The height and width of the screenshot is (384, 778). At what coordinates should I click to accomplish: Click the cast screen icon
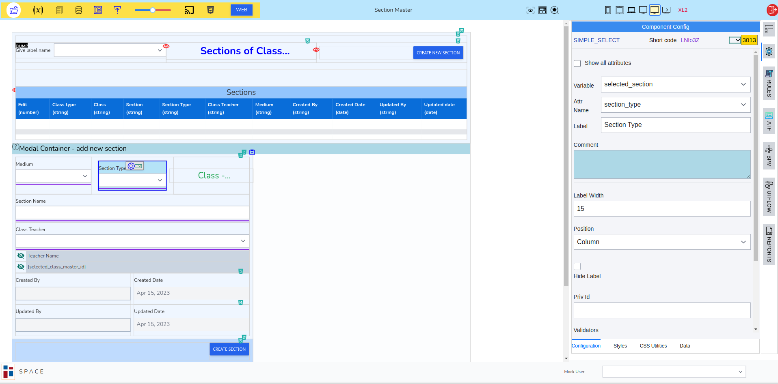point(189,10)
